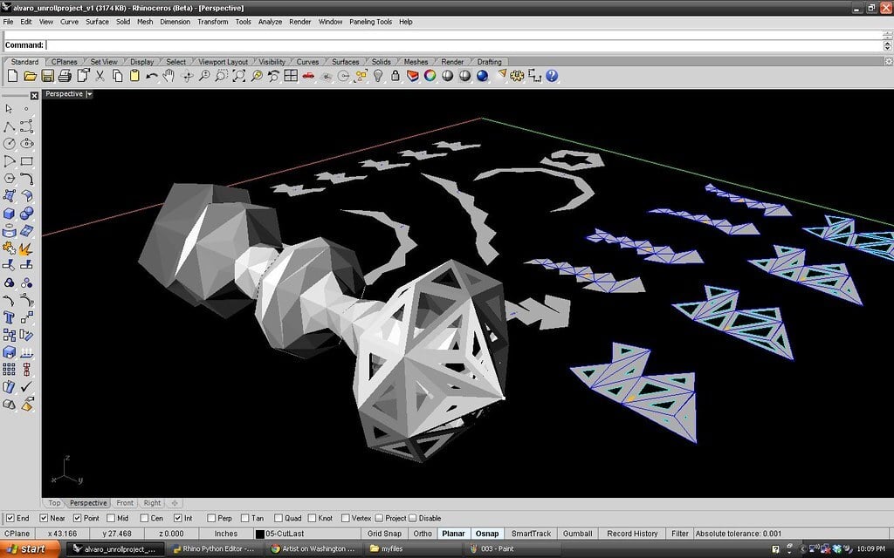The image size is (894, 558).
Task: Switch to the Top viewport tab
Action: pos(54,503)
